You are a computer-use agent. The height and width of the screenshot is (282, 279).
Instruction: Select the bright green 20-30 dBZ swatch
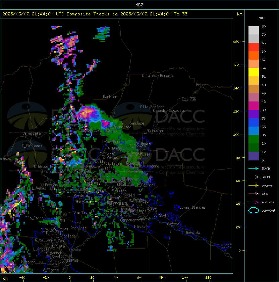pos(254,139)
